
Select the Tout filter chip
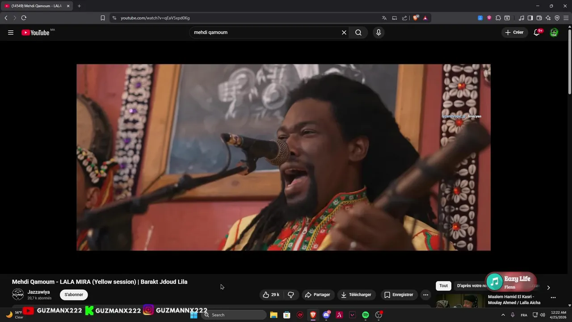443,286
